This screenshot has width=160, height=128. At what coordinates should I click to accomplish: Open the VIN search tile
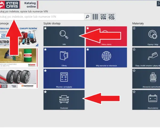64,36
